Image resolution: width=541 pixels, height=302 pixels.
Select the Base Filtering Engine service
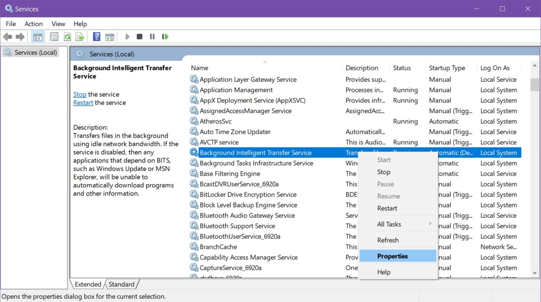click(x=229, y=173)
